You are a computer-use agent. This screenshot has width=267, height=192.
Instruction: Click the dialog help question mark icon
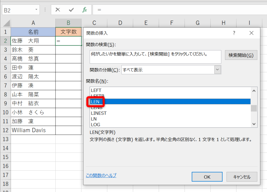coord(234,33)
